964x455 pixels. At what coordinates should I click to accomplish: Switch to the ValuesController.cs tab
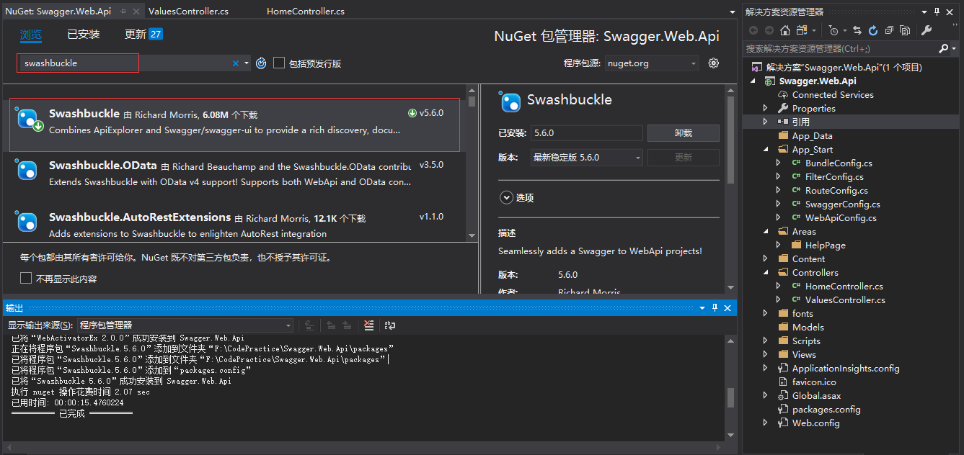(189, 12)
